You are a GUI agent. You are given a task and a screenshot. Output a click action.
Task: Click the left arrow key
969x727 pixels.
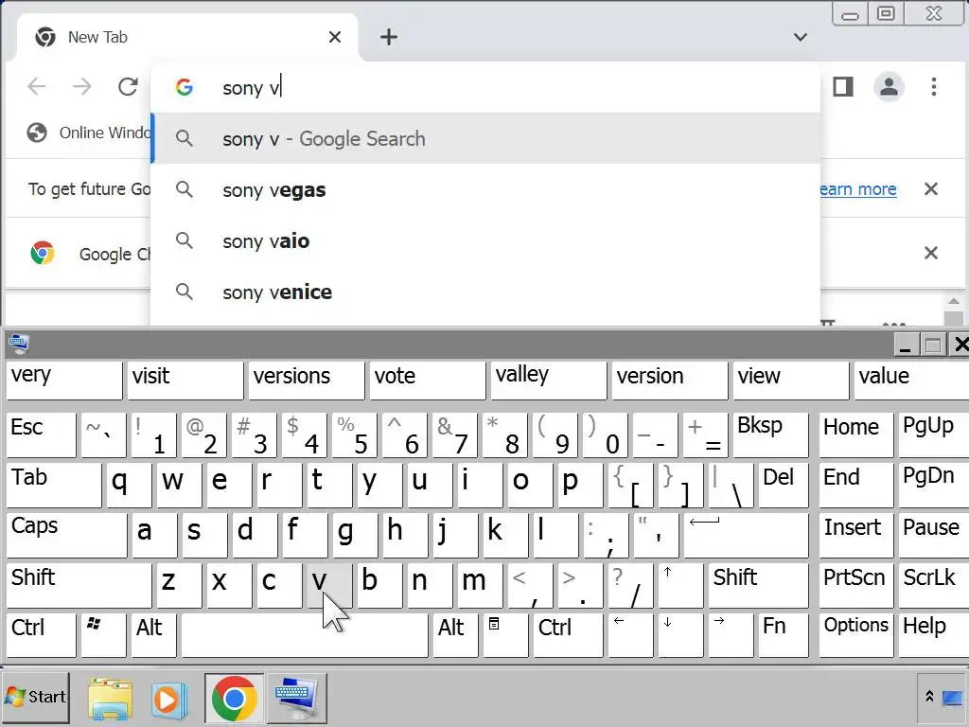630,635
